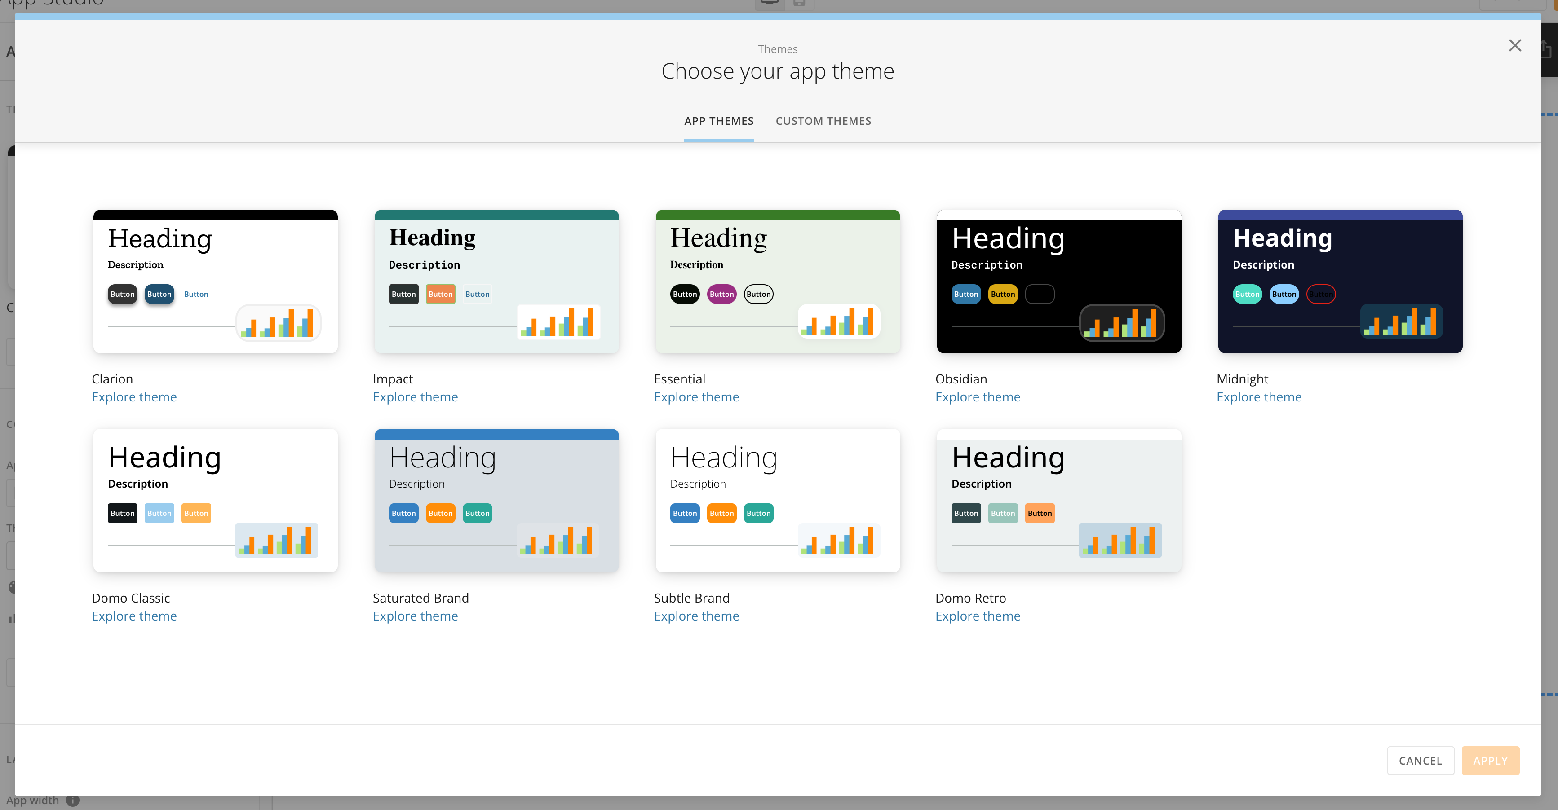1558x810 pixels.
Task: Choose the Subtle Brand theme card
Action: click(x=777, y=501)
